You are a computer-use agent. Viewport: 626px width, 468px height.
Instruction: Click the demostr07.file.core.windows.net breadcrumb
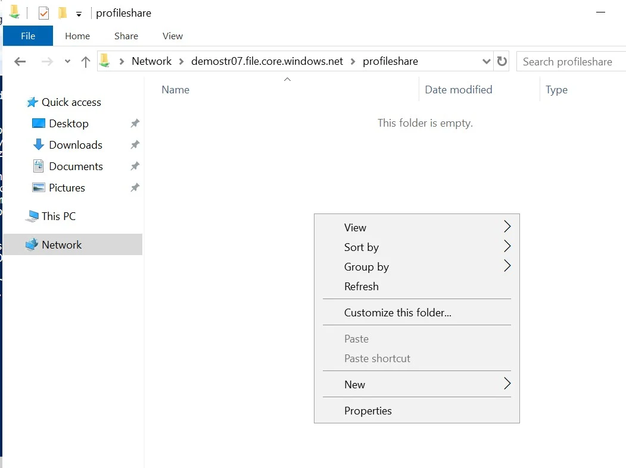click(267, 61)
